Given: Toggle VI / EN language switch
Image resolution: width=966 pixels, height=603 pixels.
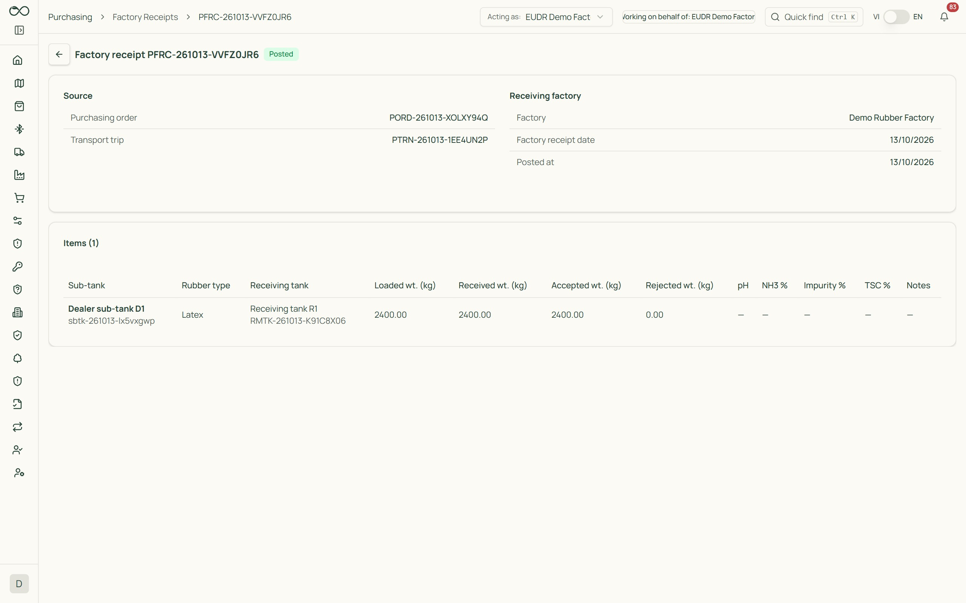Looking at the screenshot, I should 896,17.
